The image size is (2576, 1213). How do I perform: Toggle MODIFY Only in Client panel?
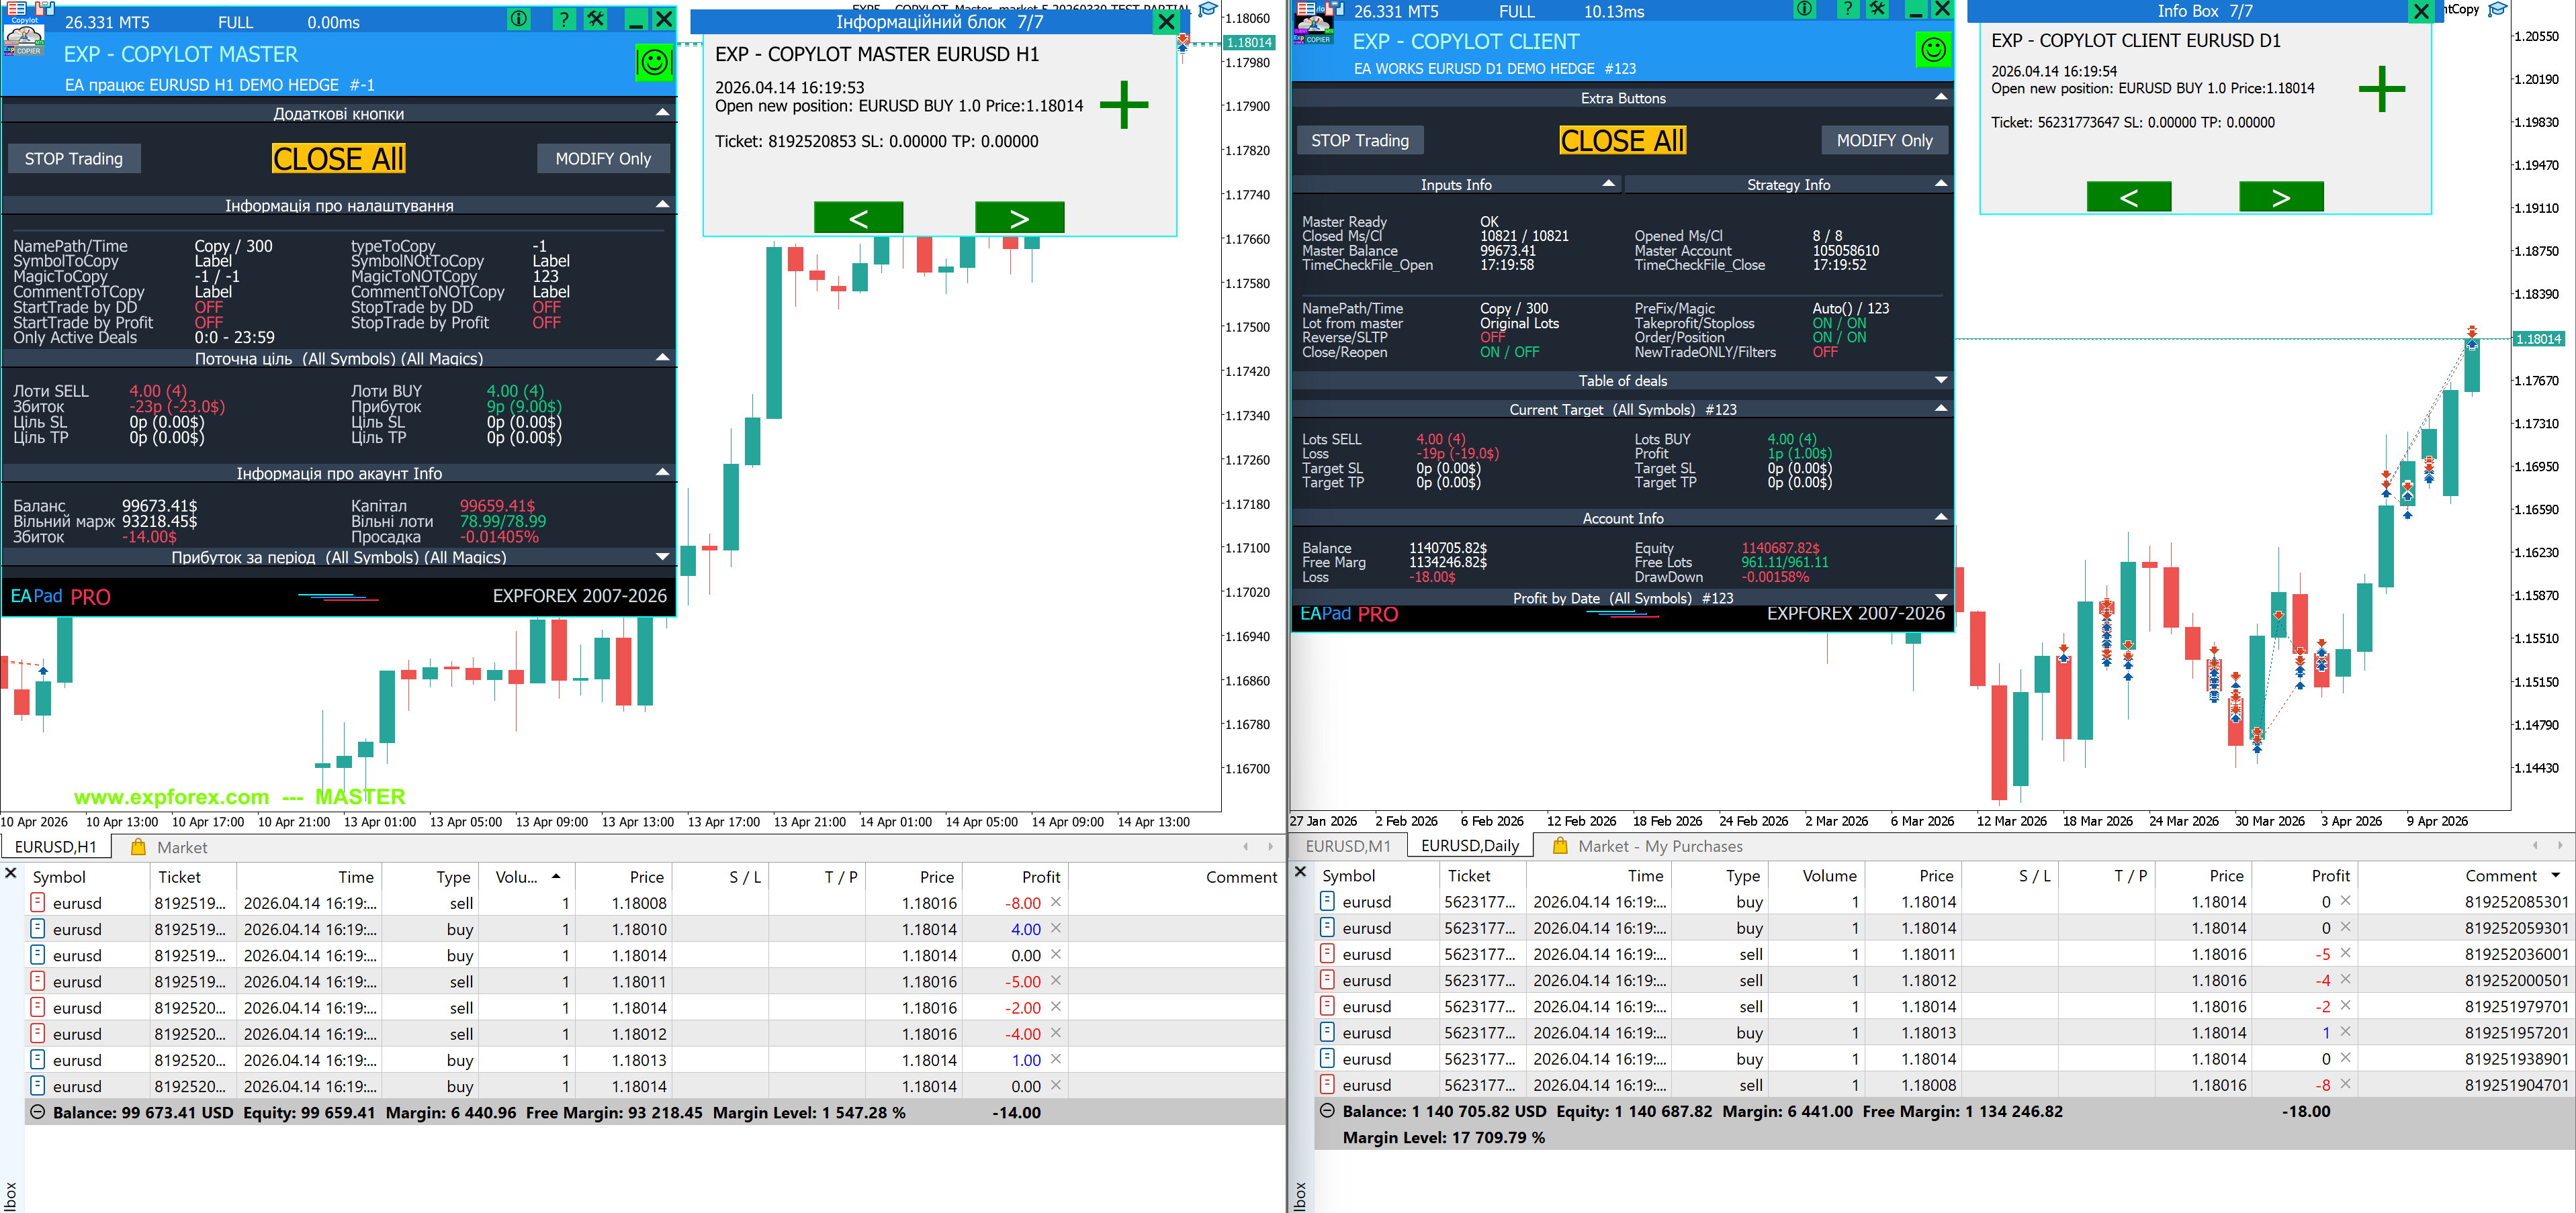click(1884, 141)
